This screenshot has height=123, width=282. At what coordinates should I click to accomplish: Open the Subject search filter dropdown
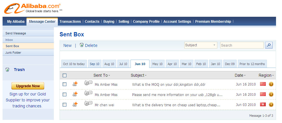coord(201,45)
